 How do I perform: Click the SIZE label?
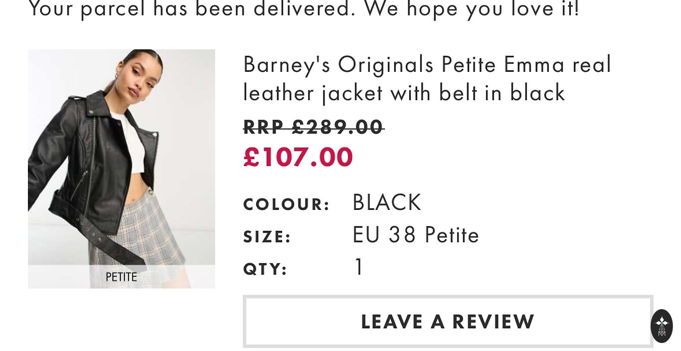[x=267, y=237]
